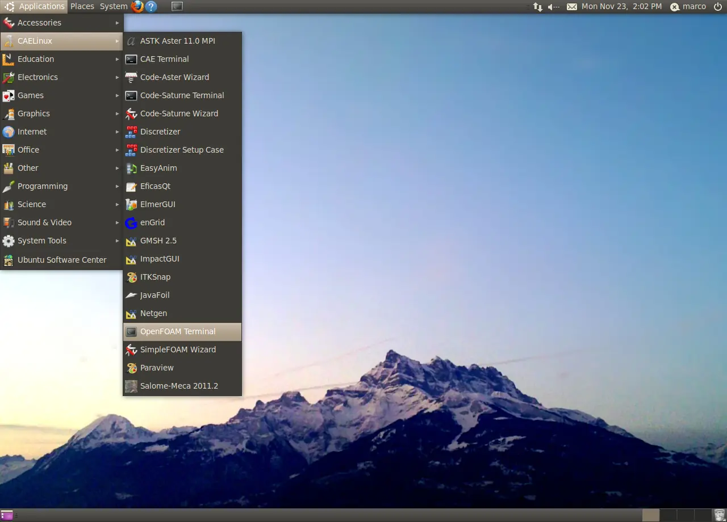Open Firefox from the top panel

137,6
